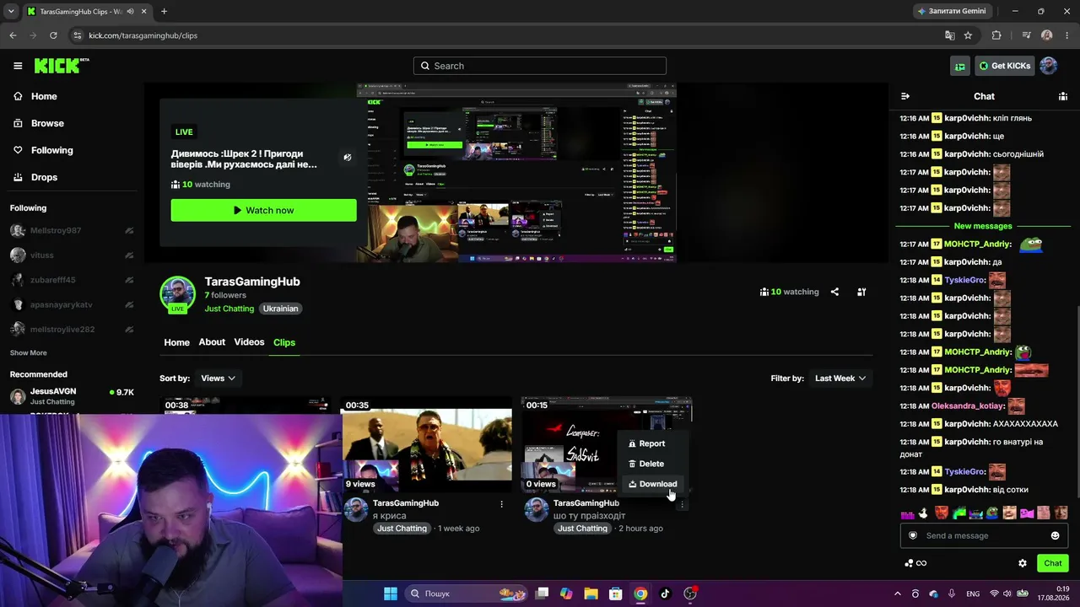Click the icon right of the share button
The height and width of the screenshot is (607, 1080).
point(861,292)
